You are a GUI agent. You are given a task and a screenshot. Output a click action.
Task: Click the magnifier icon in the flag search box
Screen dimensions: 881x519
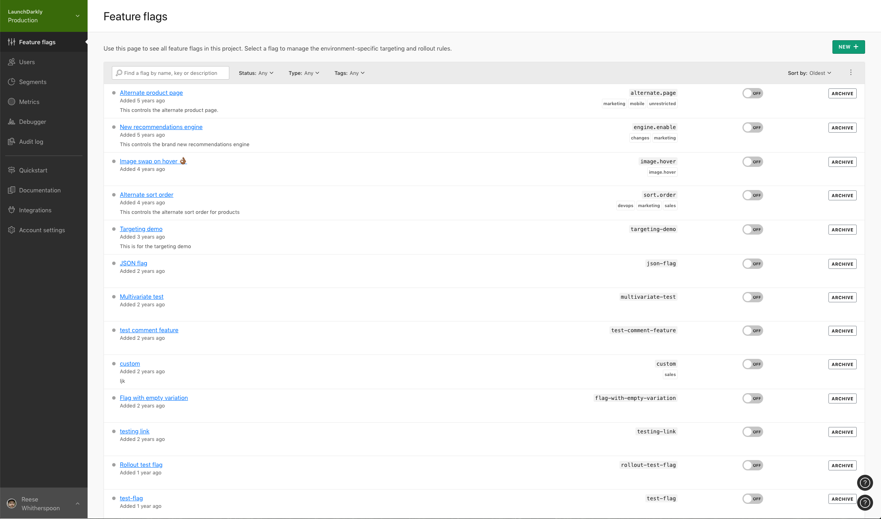click(x=119, y=73)
